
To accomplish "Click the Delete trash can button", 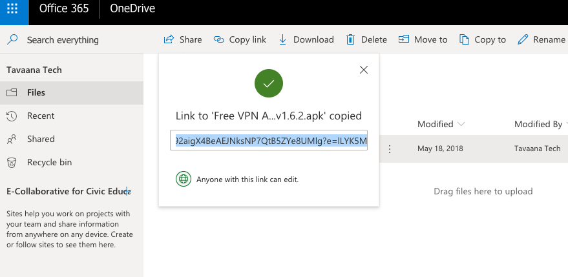I will [x=366, y=39].
